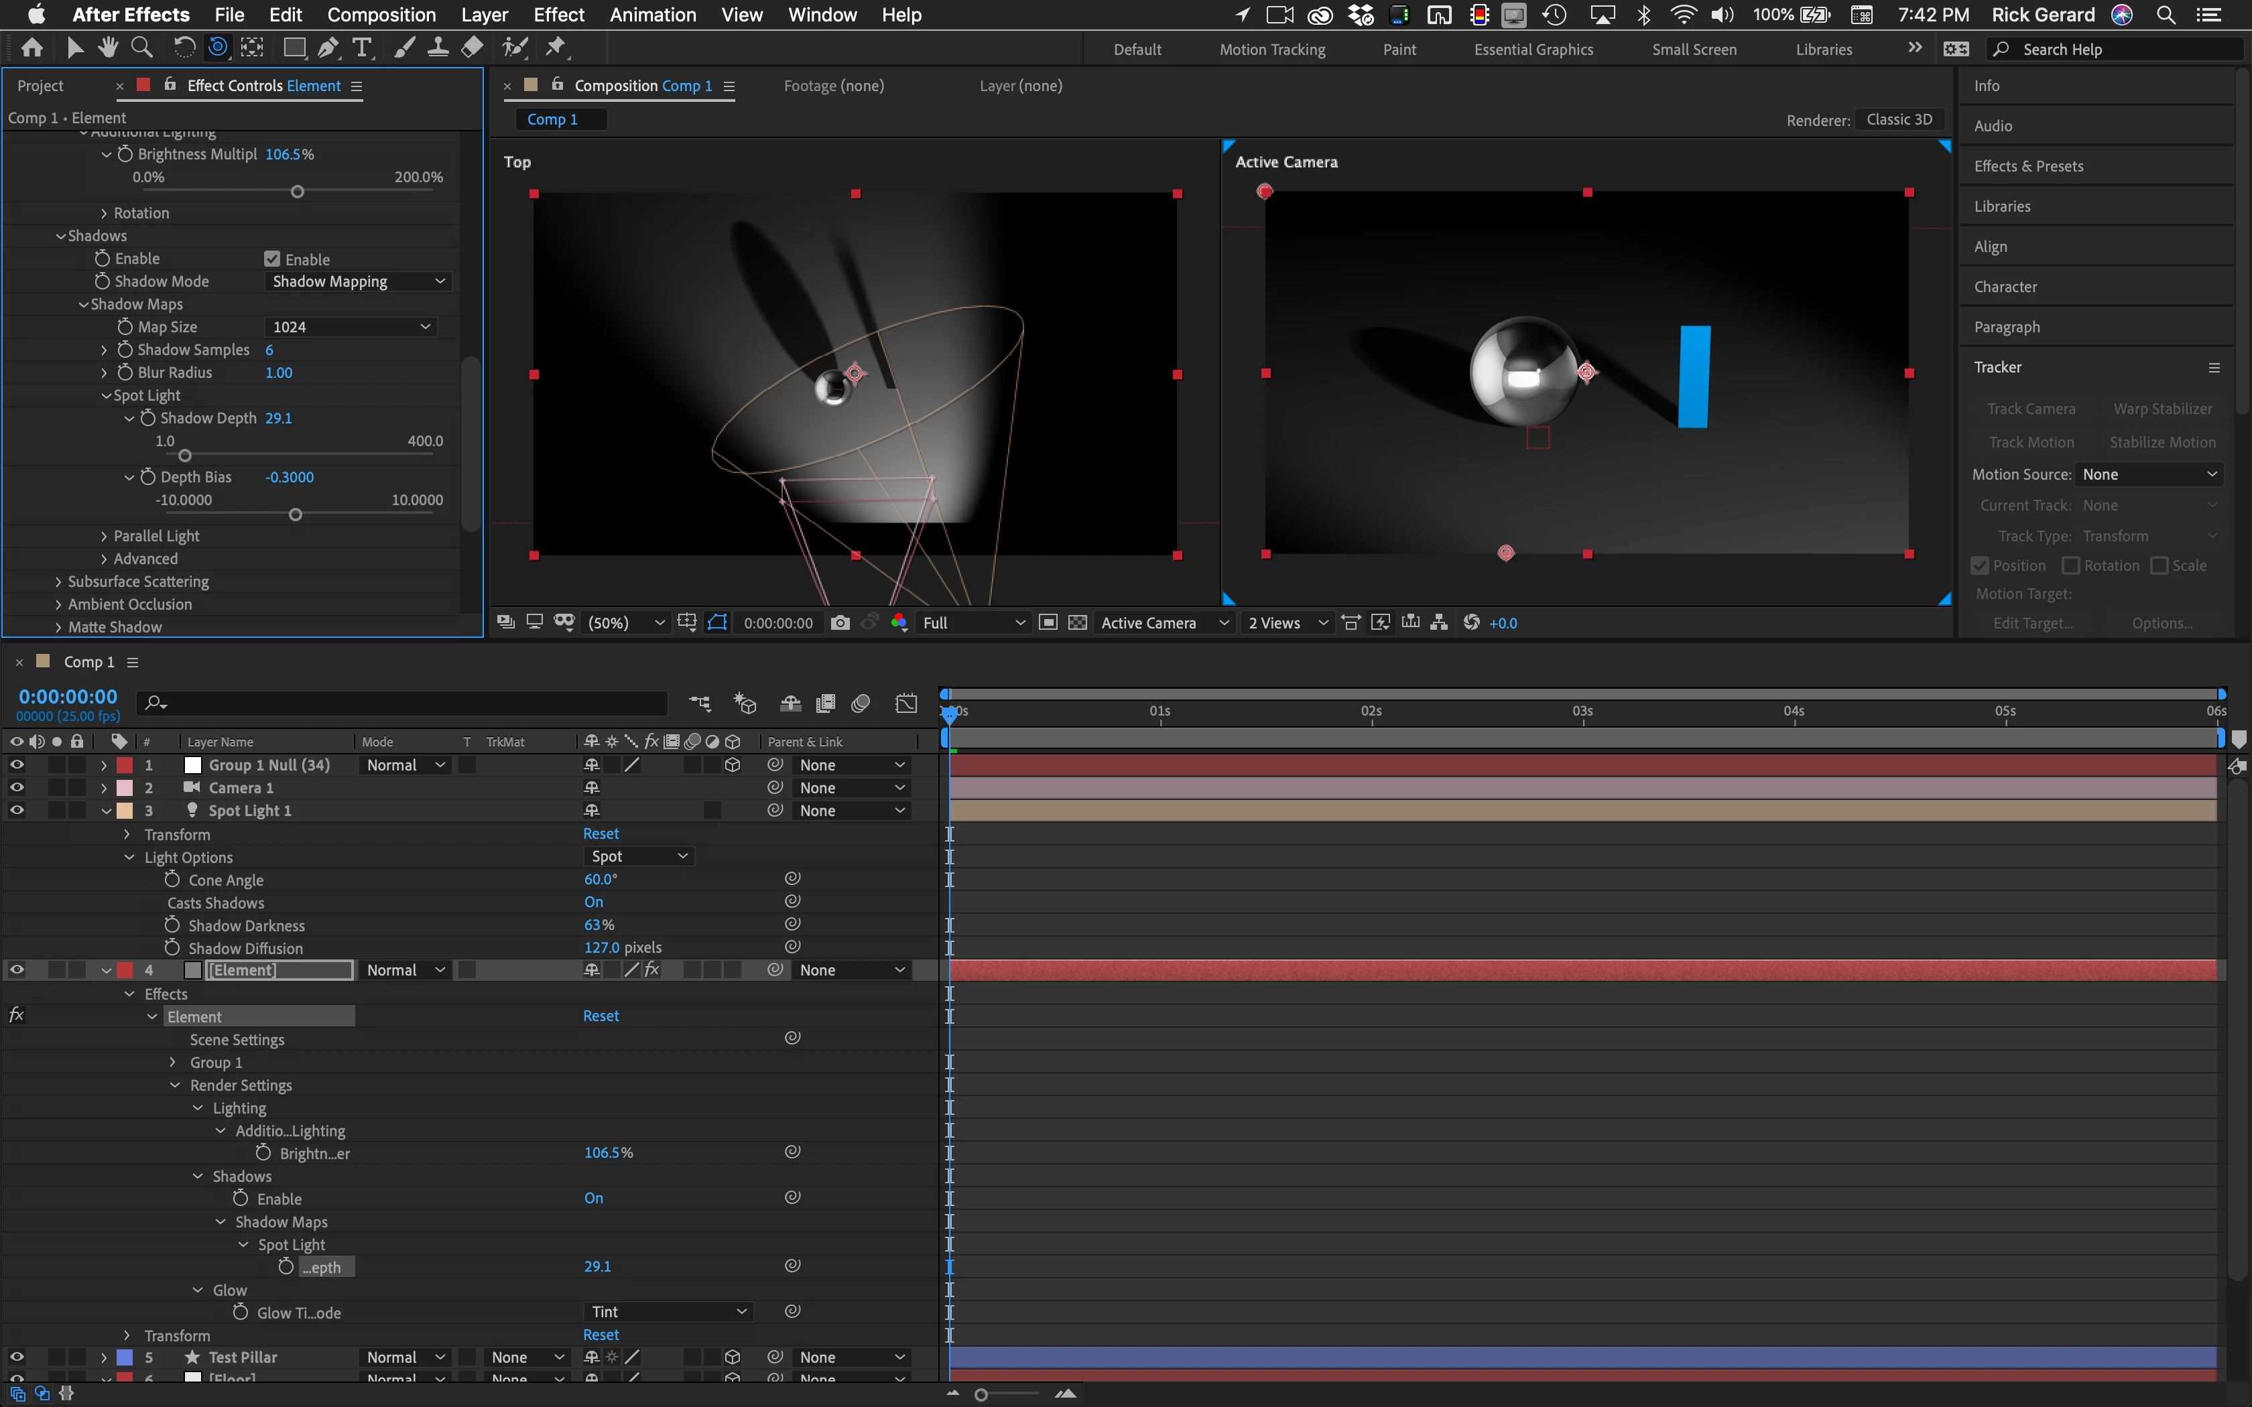Click the Puppet Pin tool
The image size is (2252, 1407).
point(556,46)
